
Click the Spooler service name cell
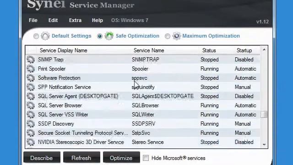tap(140, 69)
